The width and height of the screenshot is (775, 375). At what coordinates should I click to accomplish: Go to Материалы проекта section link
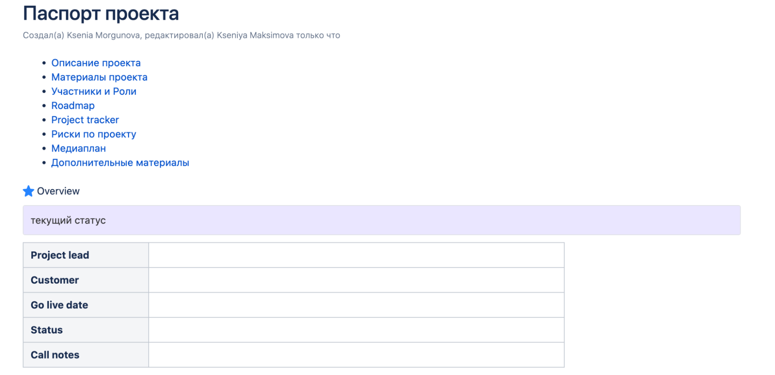99,77
